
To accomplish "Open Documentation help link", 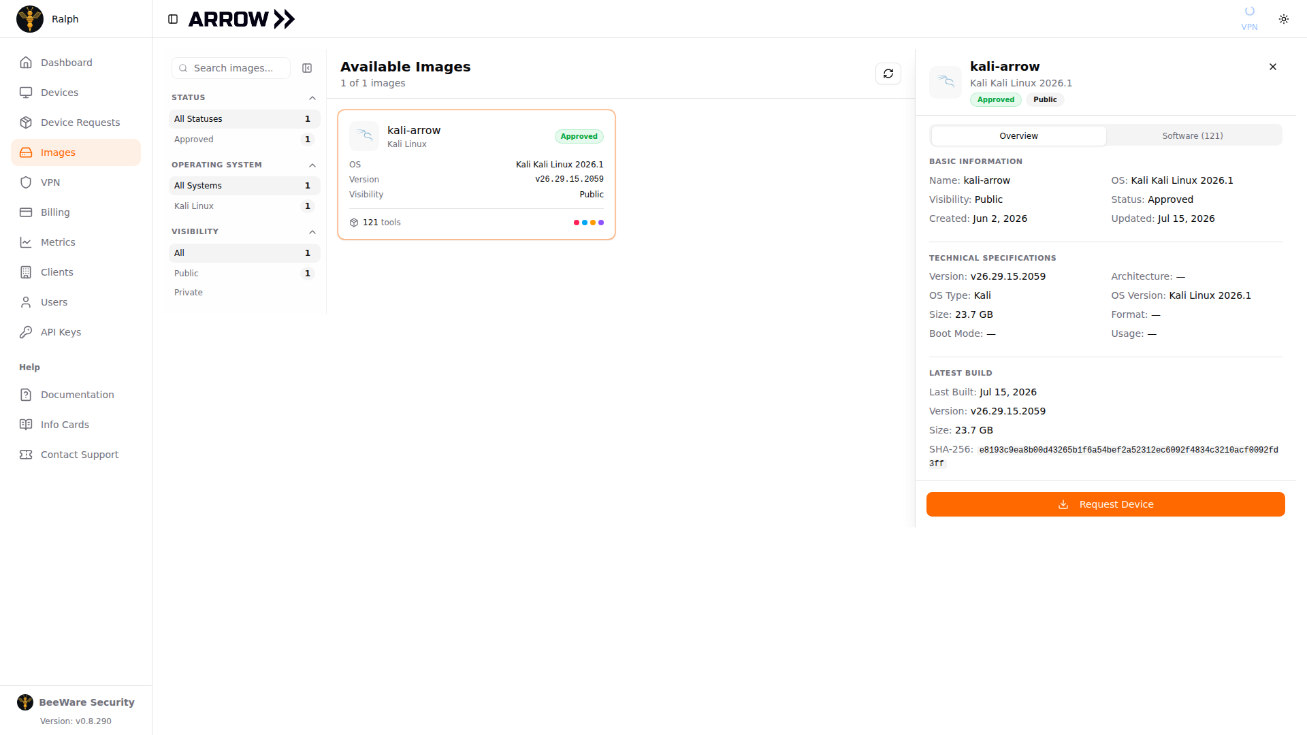I will pos(76,395).
